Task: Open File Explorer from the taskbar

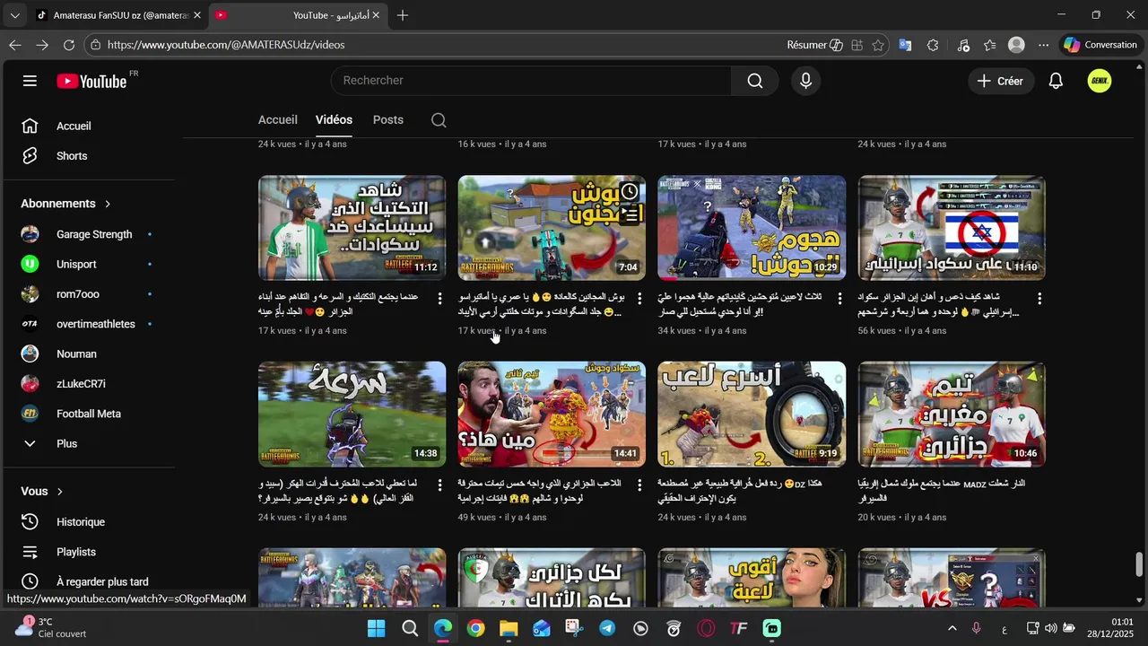Action: [x=509, y=628]
